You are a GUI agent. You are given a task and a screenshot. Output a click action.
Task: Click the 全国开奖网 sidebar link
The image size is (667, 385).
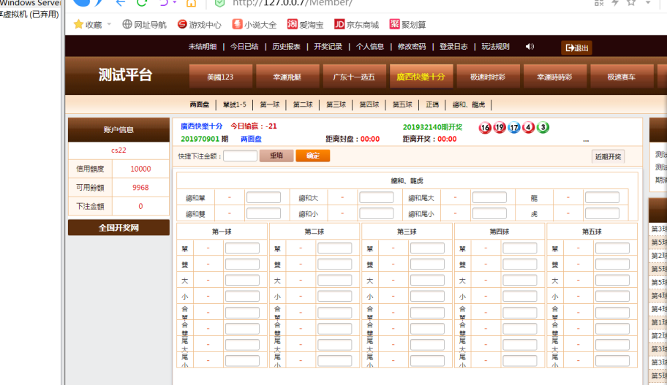(118, 228)
